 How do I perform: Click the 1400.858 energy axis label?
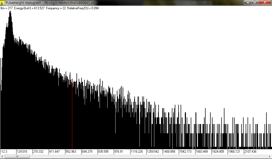click(169, 152)
